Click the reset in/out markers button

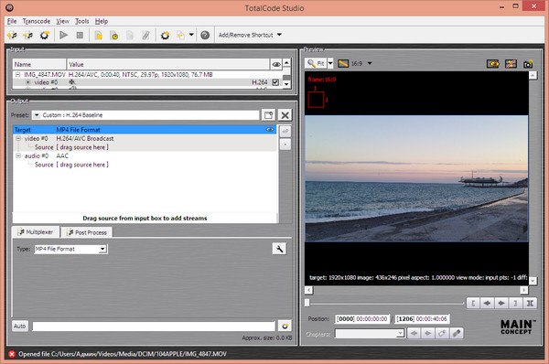pos(530,303)
